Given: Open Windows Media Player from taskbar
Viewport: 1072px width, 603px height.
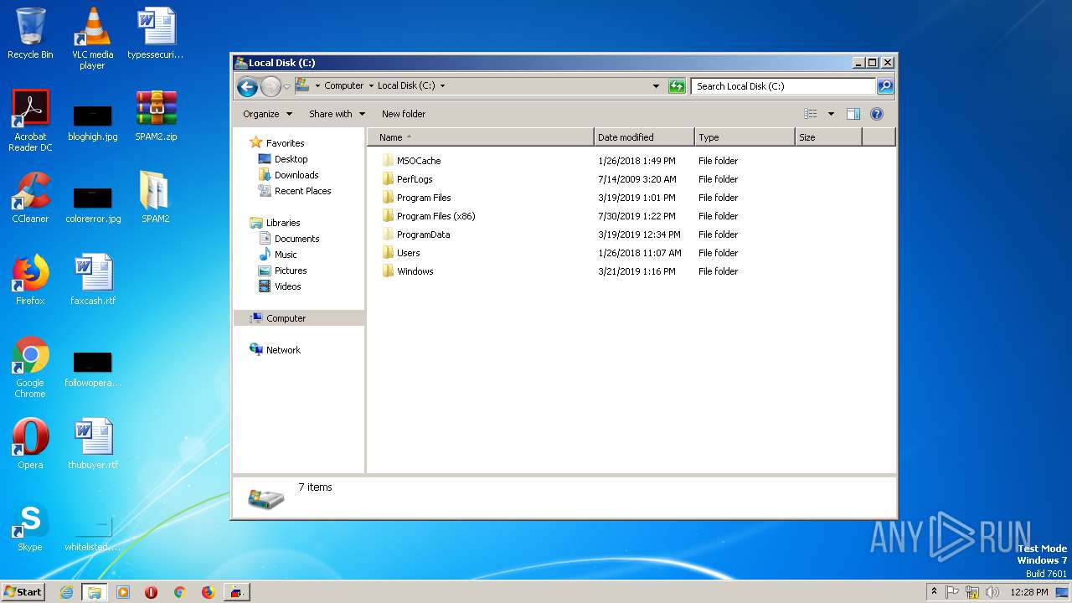Looking at the screenshot, I should coord(123,592).
